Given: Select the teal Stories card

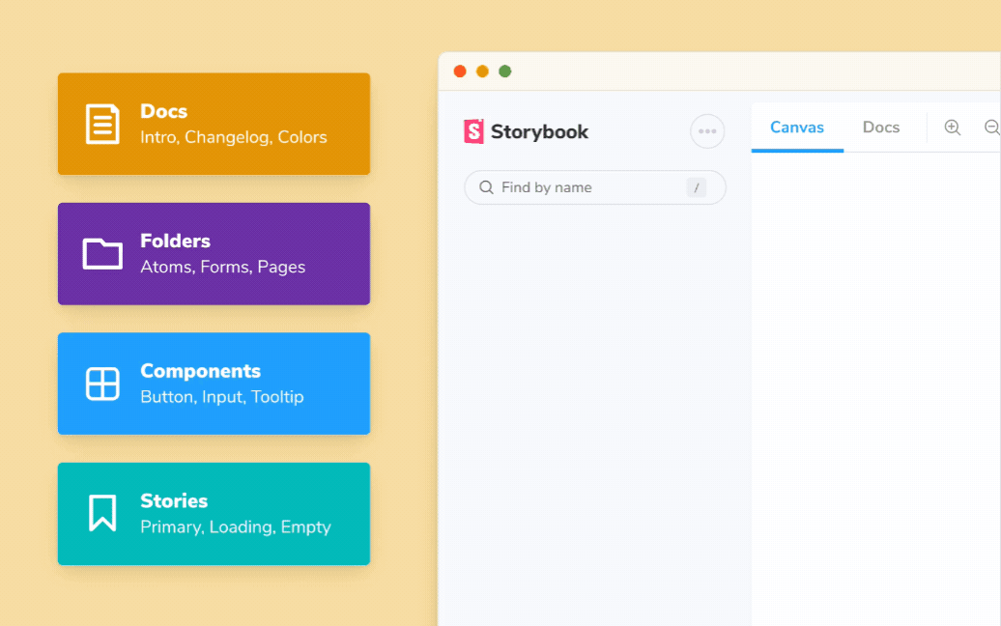Looking at the screenshot, I should tap(214, 513).
